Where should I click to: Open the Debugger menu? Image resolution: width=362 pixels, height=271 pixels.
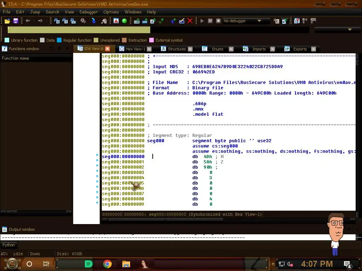pos(88,12)
